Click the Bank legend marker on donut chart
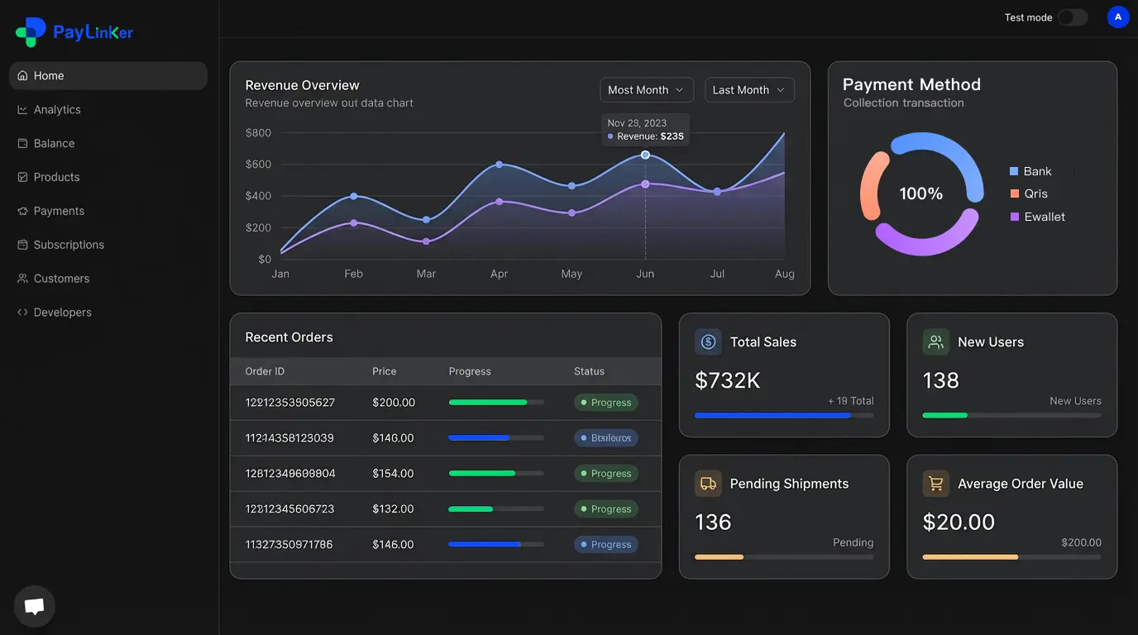 click(1014, 171)
